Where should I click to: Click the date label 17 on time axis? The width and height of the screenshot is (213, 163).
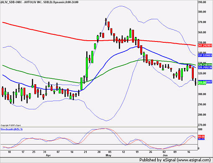click(x=23, y=152)
